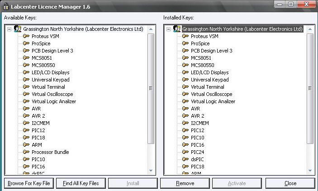This screenshot has height=191, width=318.
Task: Click key icon beside PIC12 in Installed Keys
Action: [185, 130]
